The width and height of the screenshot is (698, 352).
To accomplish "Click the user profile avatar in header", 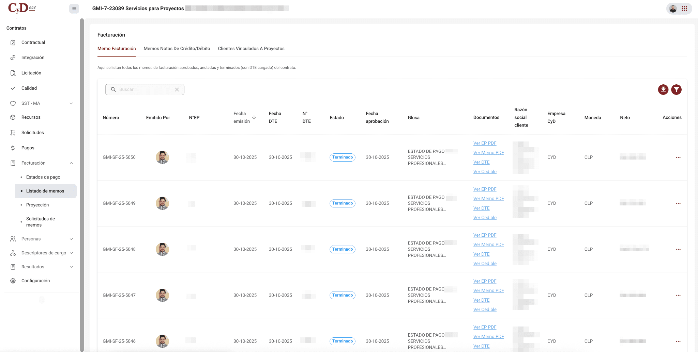I will [x=673, y=9].
